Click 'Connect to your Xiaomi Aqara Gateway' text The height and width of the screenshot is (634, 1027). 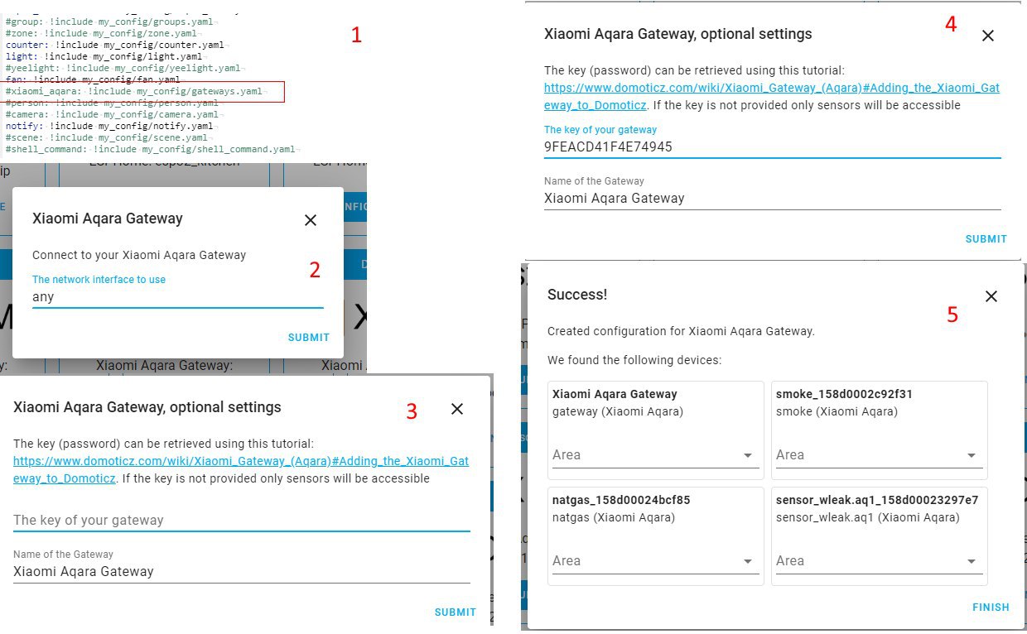point(139,255)
